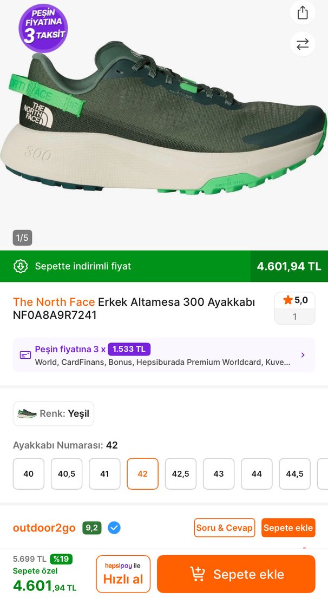Expand the installment payment options chevron
The width and height of the screenshot is (328, 612).
coord(303,355)
